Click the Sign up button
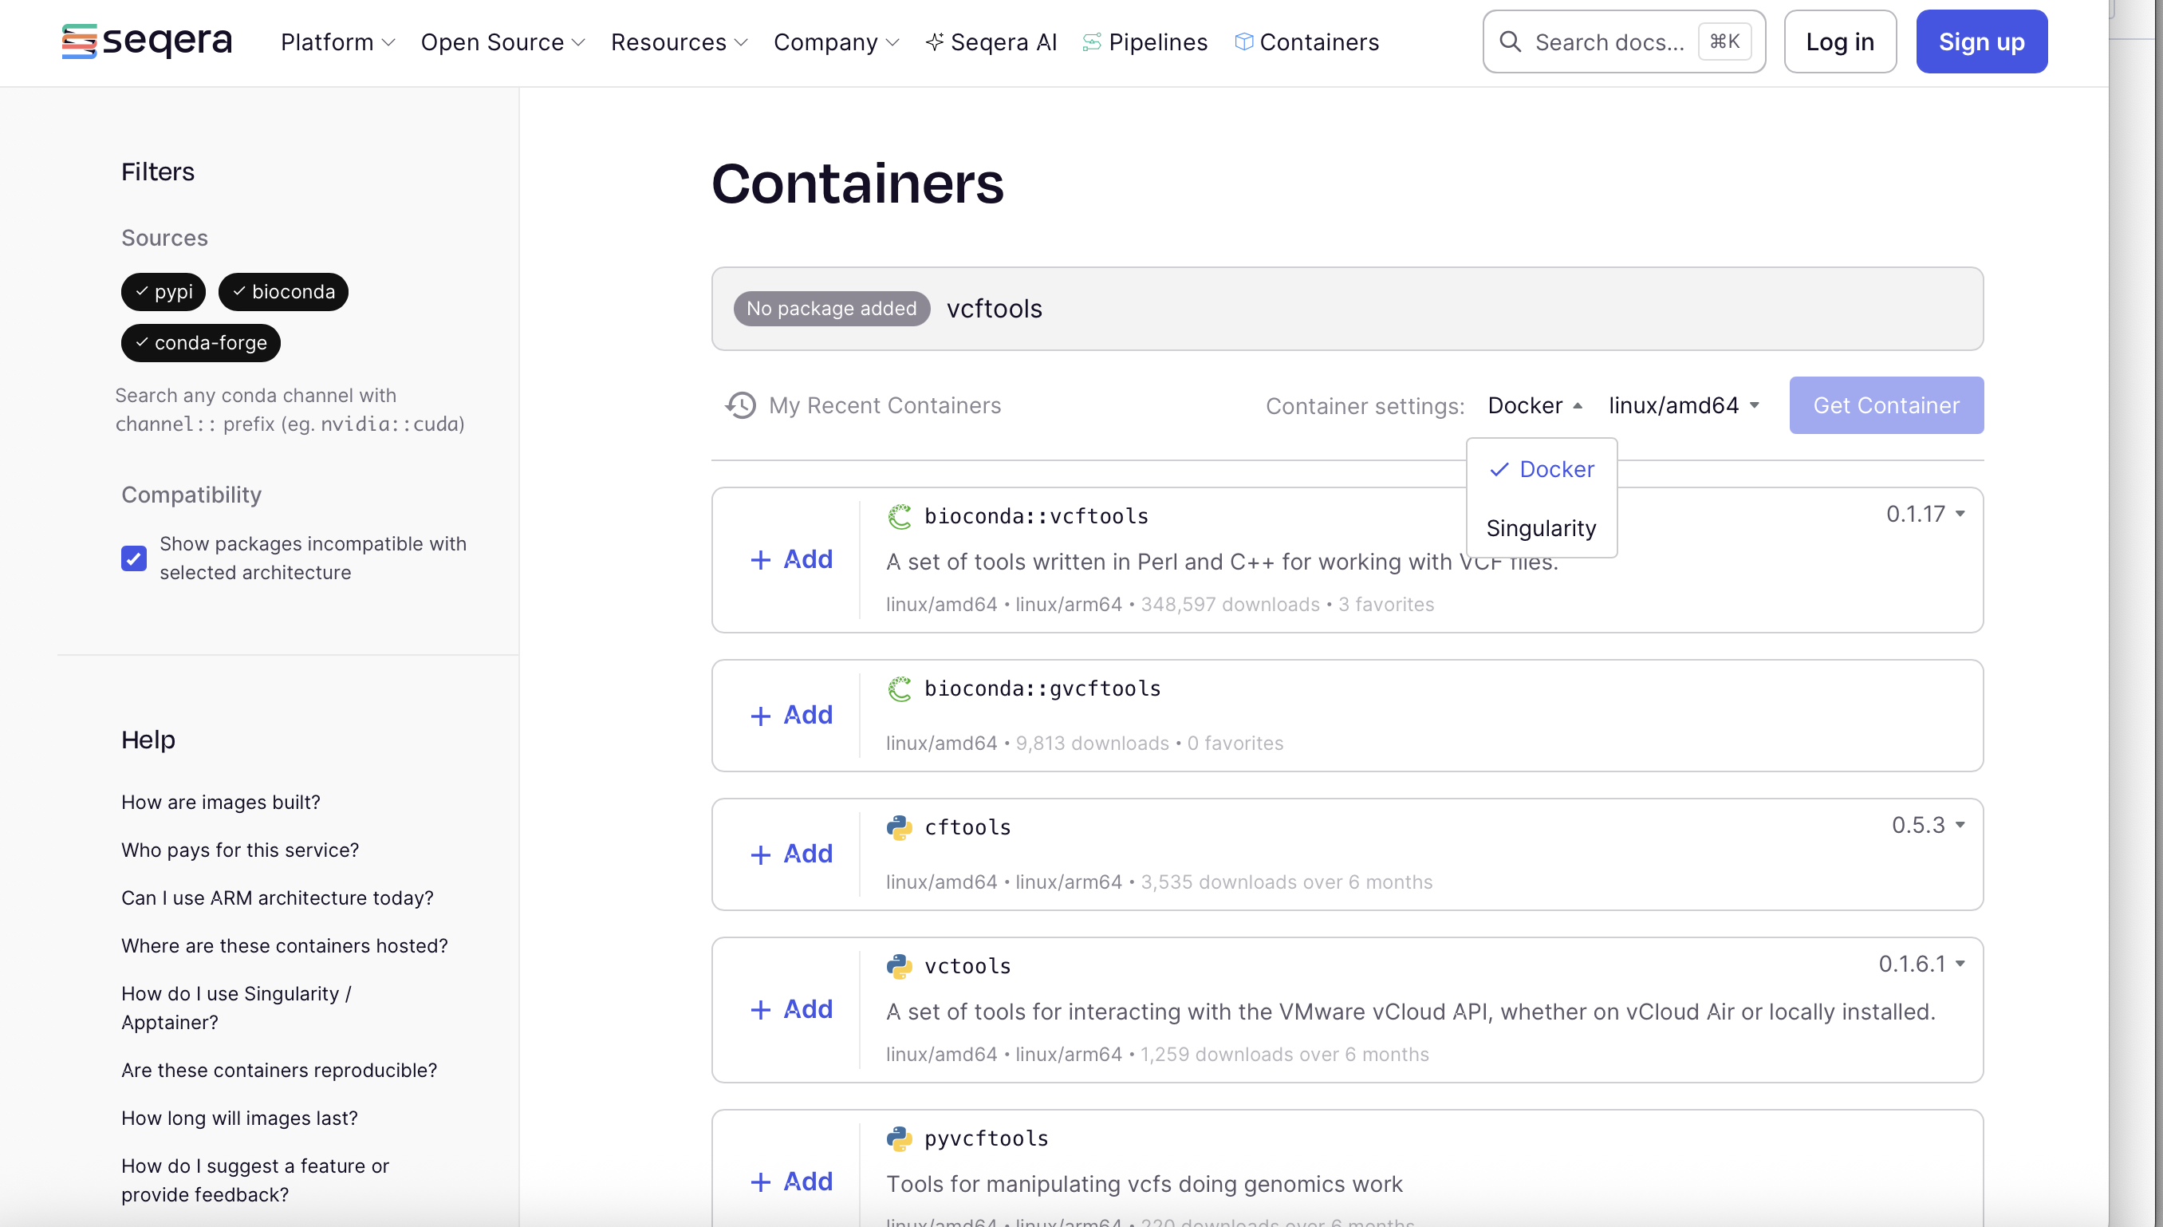Viewport: 2163px width, 1227px height. tap(1981, 42)
